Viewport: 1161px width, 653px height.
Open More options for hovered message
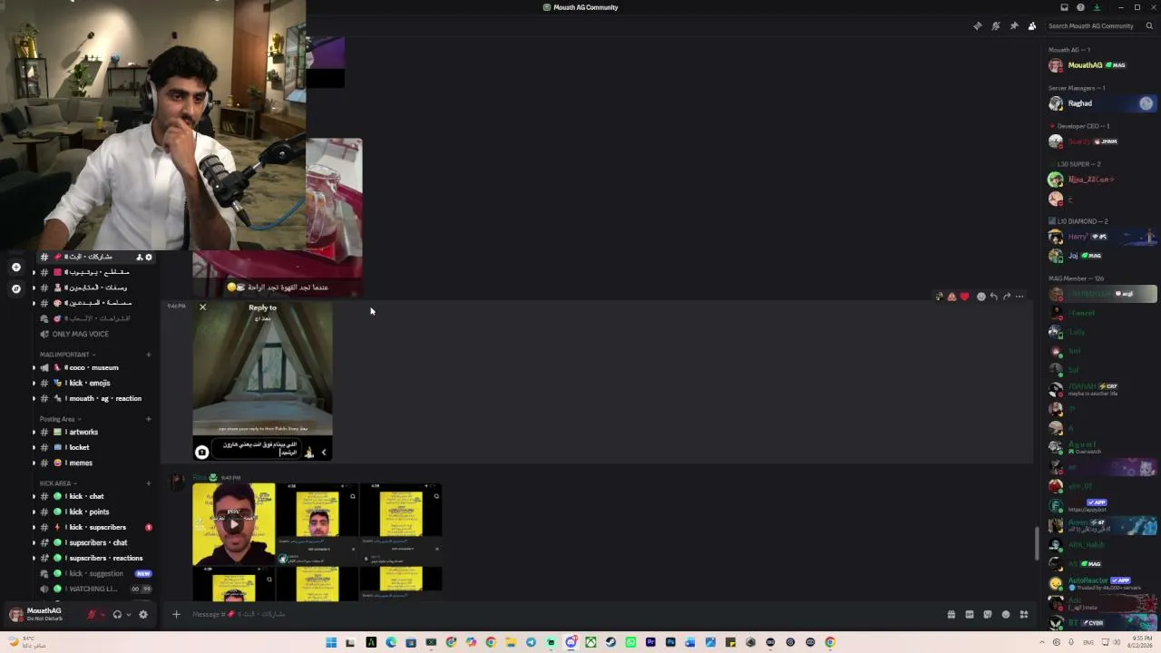coord(1020,297)
